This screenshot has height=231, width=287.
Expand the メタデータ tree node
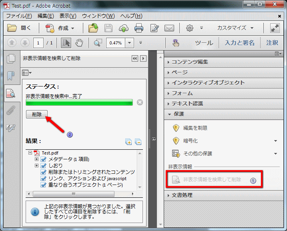click(36, 159)
